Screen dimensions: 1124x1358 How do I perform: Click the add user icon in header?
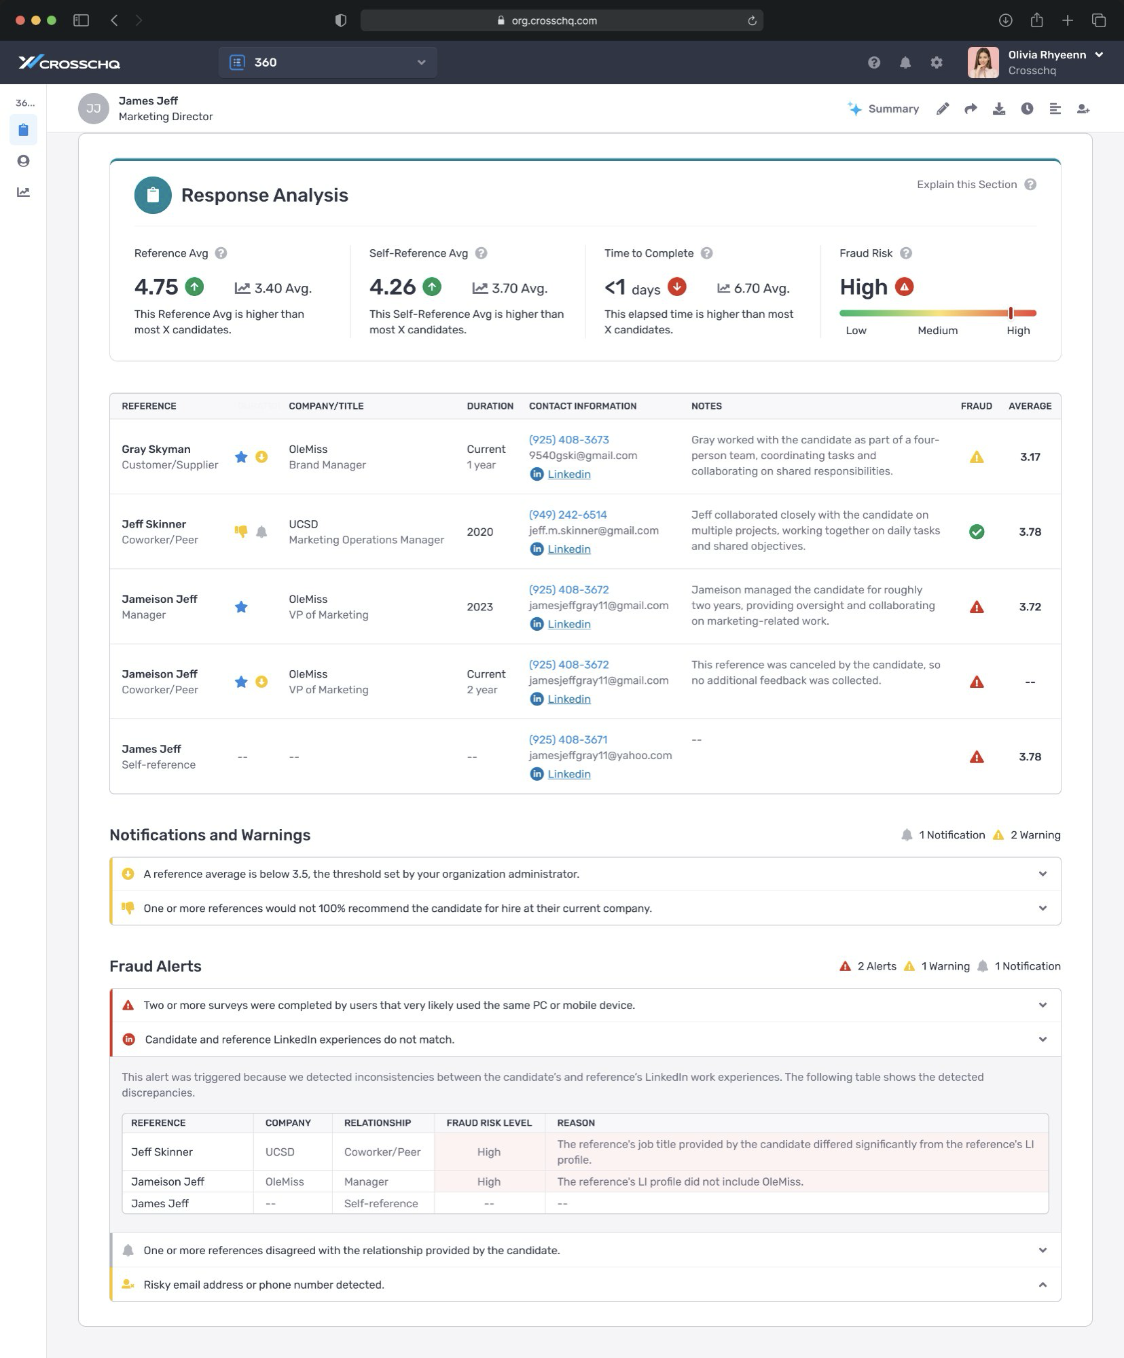click(x=1083, y=109)
